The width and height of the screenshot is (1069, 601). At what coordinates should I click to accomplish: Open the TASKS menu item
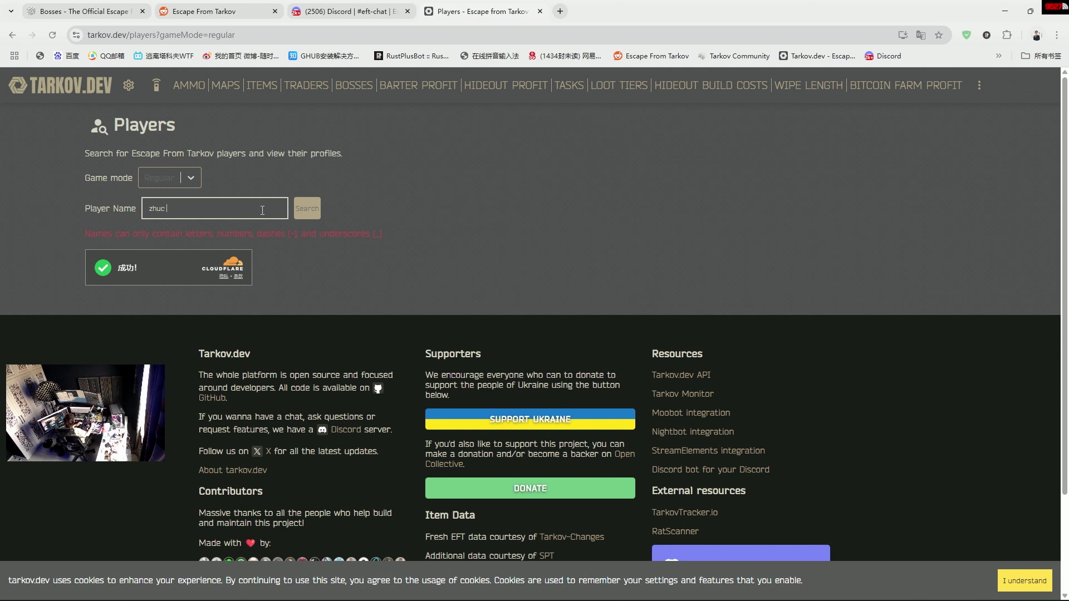569,85
